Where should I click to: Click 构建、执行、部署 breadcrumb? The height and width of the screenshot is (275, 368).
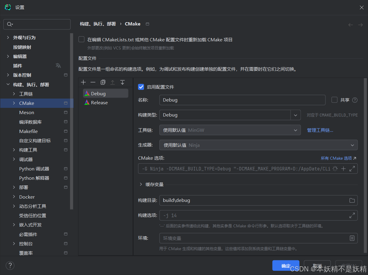[x=98, y=24]
